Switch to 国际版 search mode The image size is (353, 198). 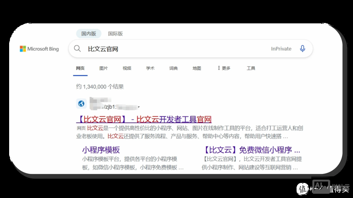115,34
